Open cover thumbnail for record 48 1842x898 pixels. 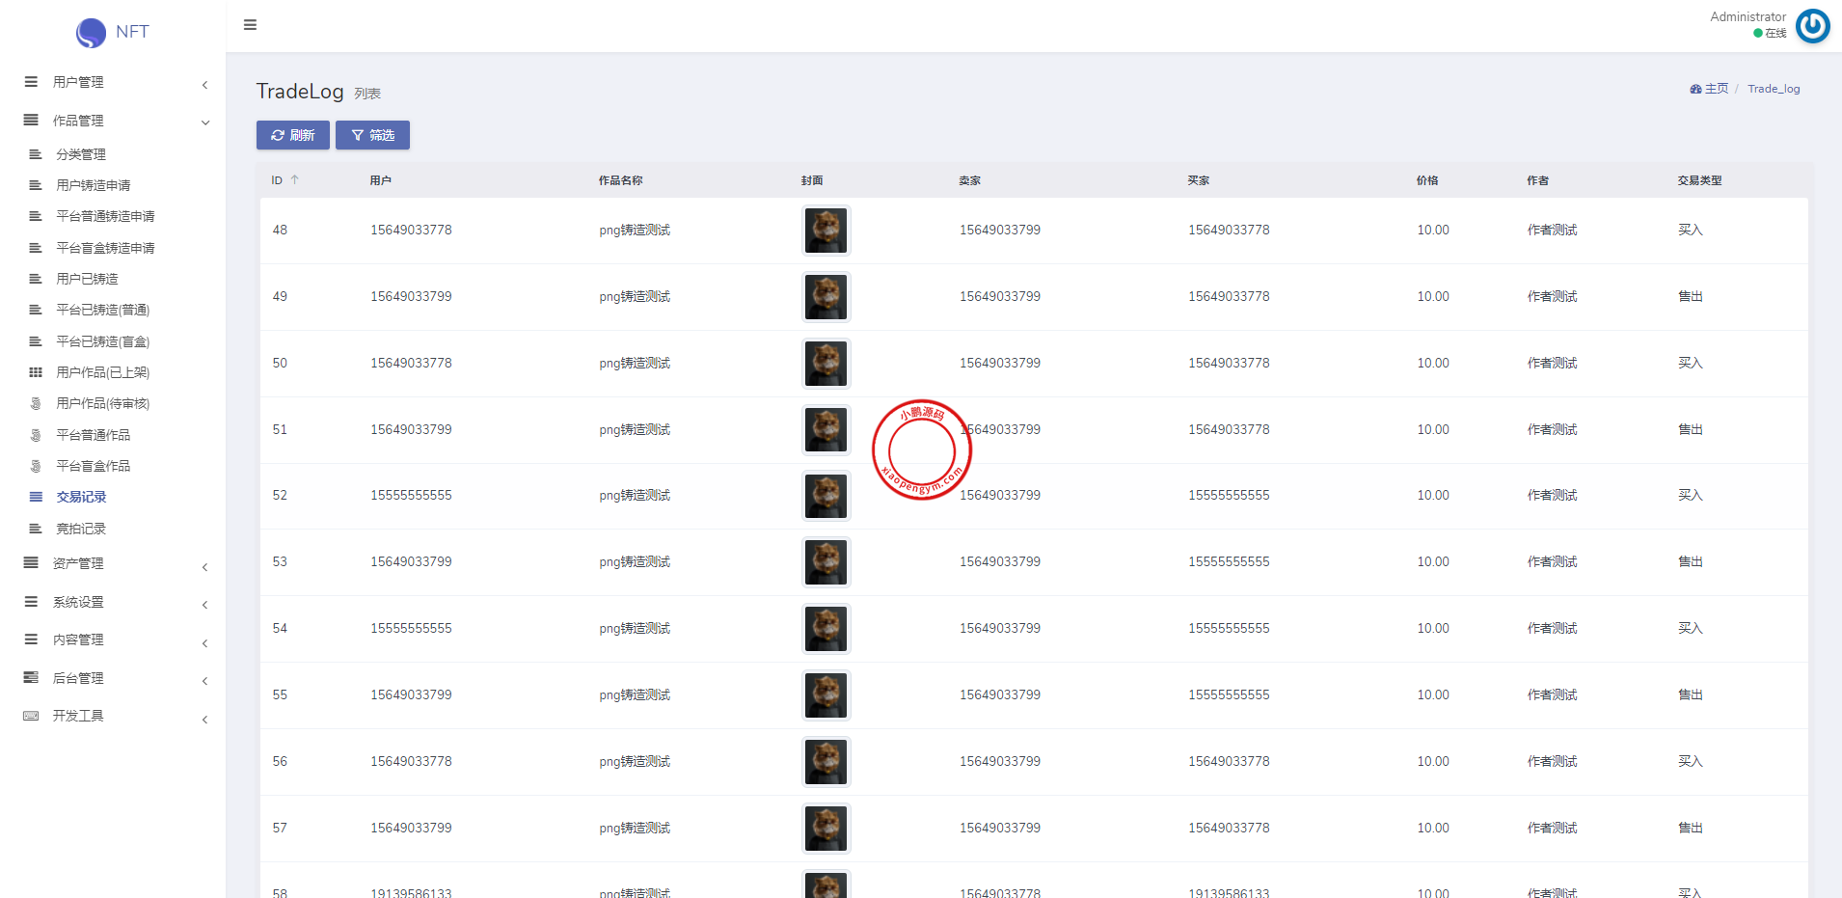point(826,231)
